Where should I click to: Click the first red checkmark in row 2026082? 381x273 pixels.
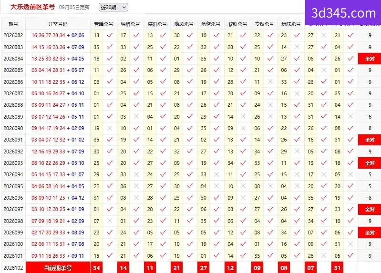pyautogui.click(x=110, y=35)
